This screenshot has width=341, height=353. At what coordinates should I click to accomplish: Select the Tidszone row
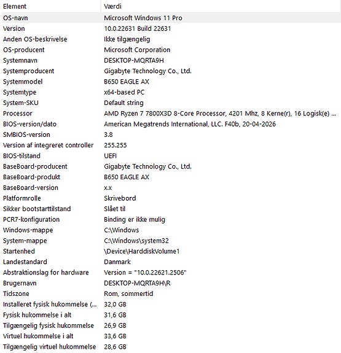point(170,293)
